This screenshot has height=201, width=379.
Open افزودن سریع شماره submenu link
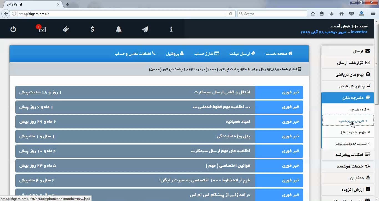click(348, 121)
